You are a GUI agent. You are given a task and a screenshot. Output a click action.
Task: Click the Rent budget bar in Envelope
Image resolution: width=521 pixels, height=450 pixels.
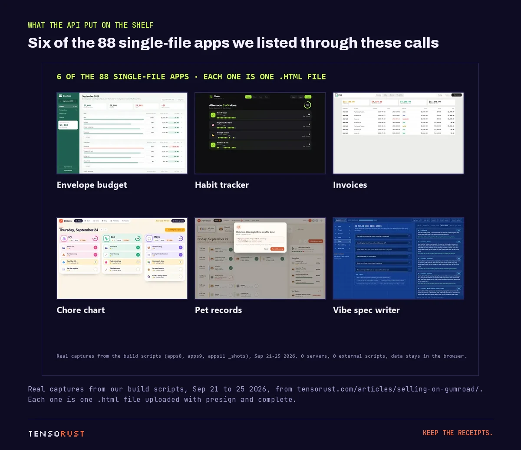tap(114, 119)
